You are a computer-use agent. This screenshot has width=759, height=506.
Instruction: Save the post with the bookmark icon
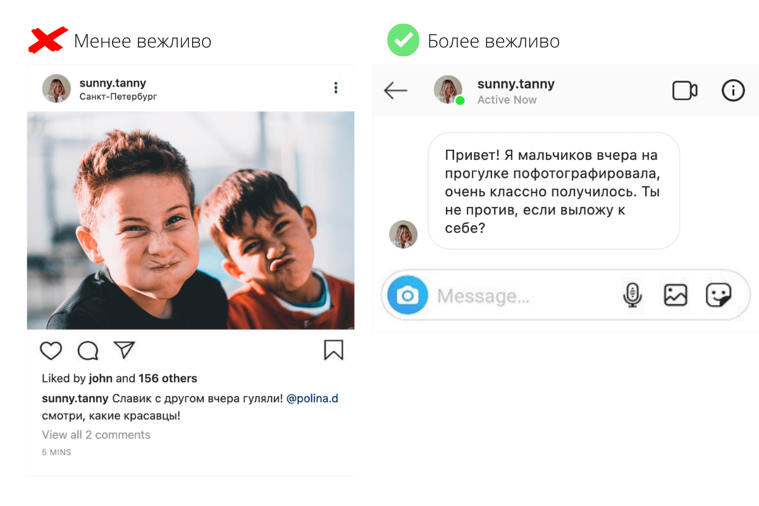coord(333,350)
